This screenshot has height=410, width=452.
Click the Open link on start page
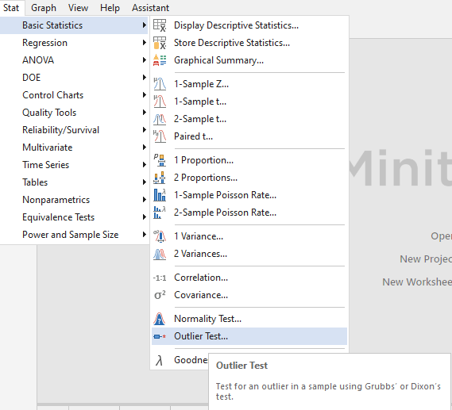click(x=442, y=236)
